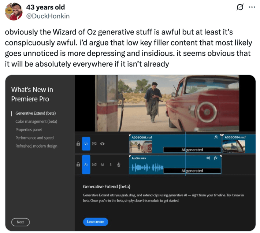The height and width of the screenshot is (233, 260).
Task: Click the Grok icon on the tweet
Action: tap(241, 7)
